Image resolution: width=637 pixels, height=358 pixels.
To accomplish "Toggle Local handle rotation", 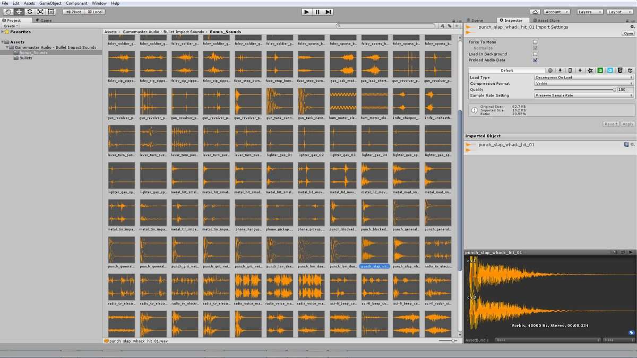I will pos(94,12).
